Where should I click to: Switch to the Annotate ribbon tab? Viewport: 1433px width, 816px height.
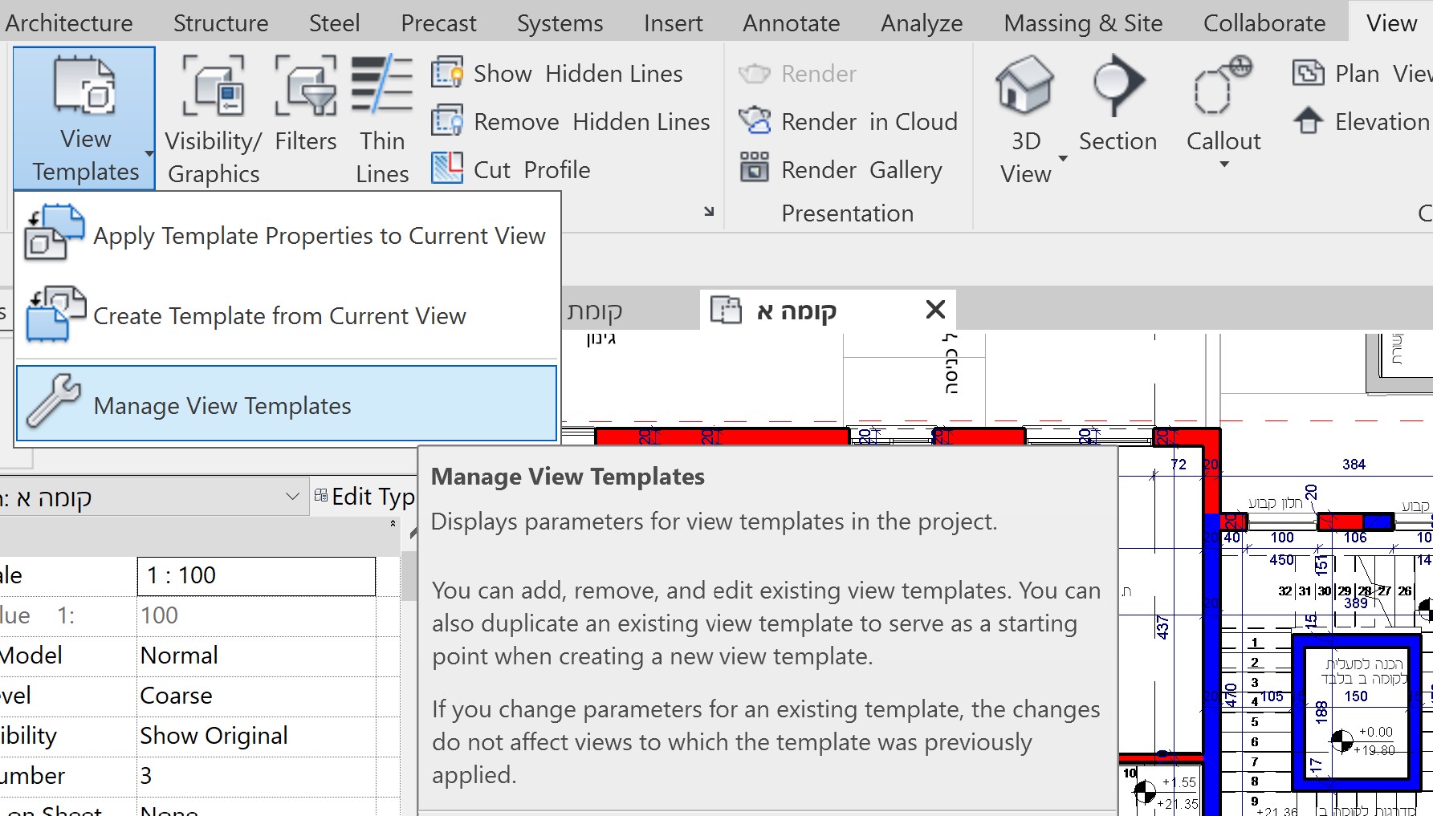(x=791, y=22)
